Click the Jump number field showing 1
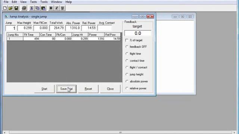The height and width of the screenshot is (134, 239). [x=11, y=28]
